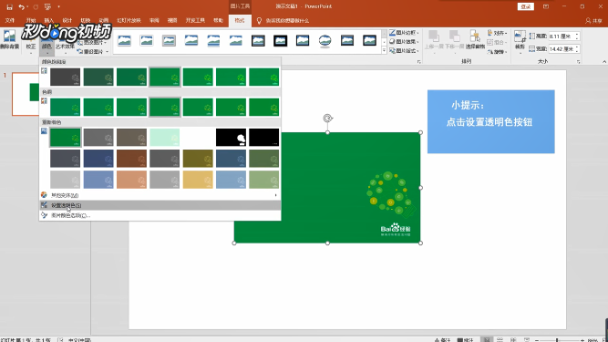Expand the picture styles gallery (More arrow)
This screenshot has height=342, width=608.
pyautogui.click(x=384, y=50)
